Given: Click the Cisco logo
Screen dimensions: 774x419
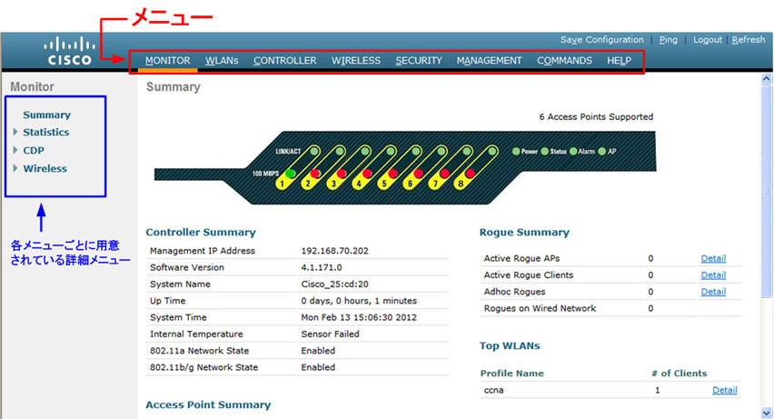Looking at the screenshot, I should 69,52.
